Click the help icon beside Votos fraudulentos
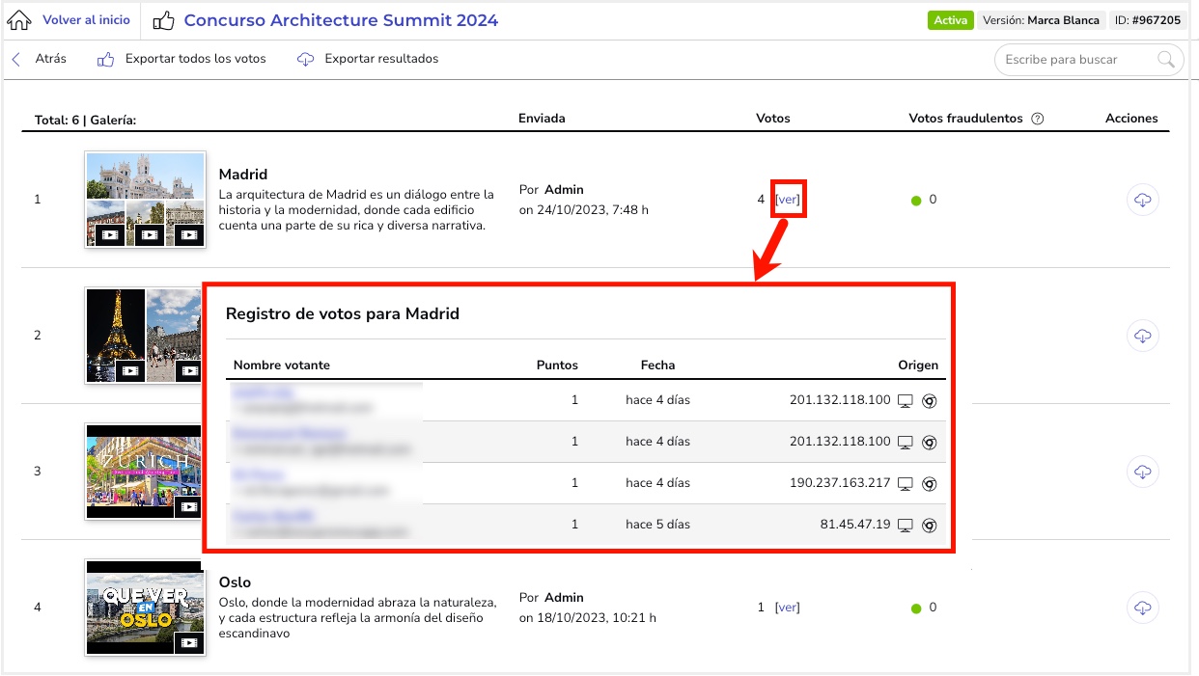The height and width of the screenshot is (676, 1199). pyautogui.click(x=1038, y=119)
